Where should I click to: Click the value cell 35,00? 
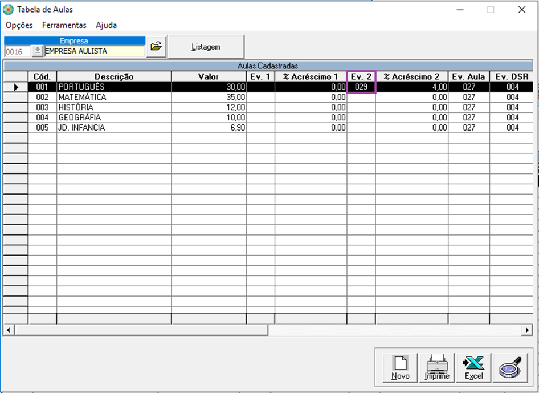(x=209, y=97)
